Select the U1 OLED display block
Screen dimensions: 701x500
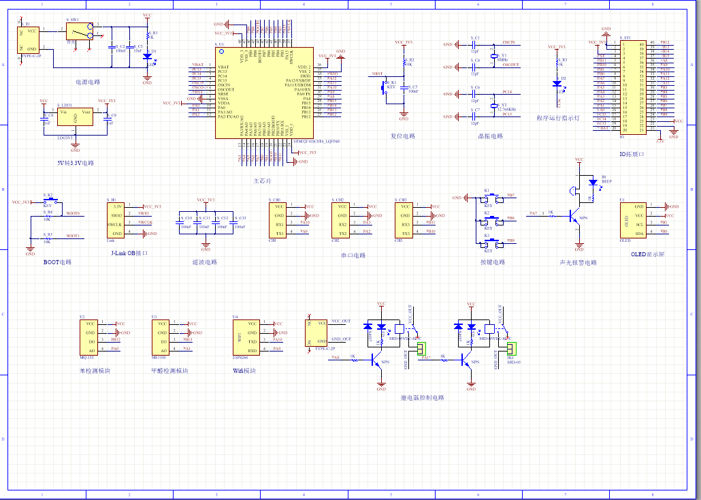point(633,220)
